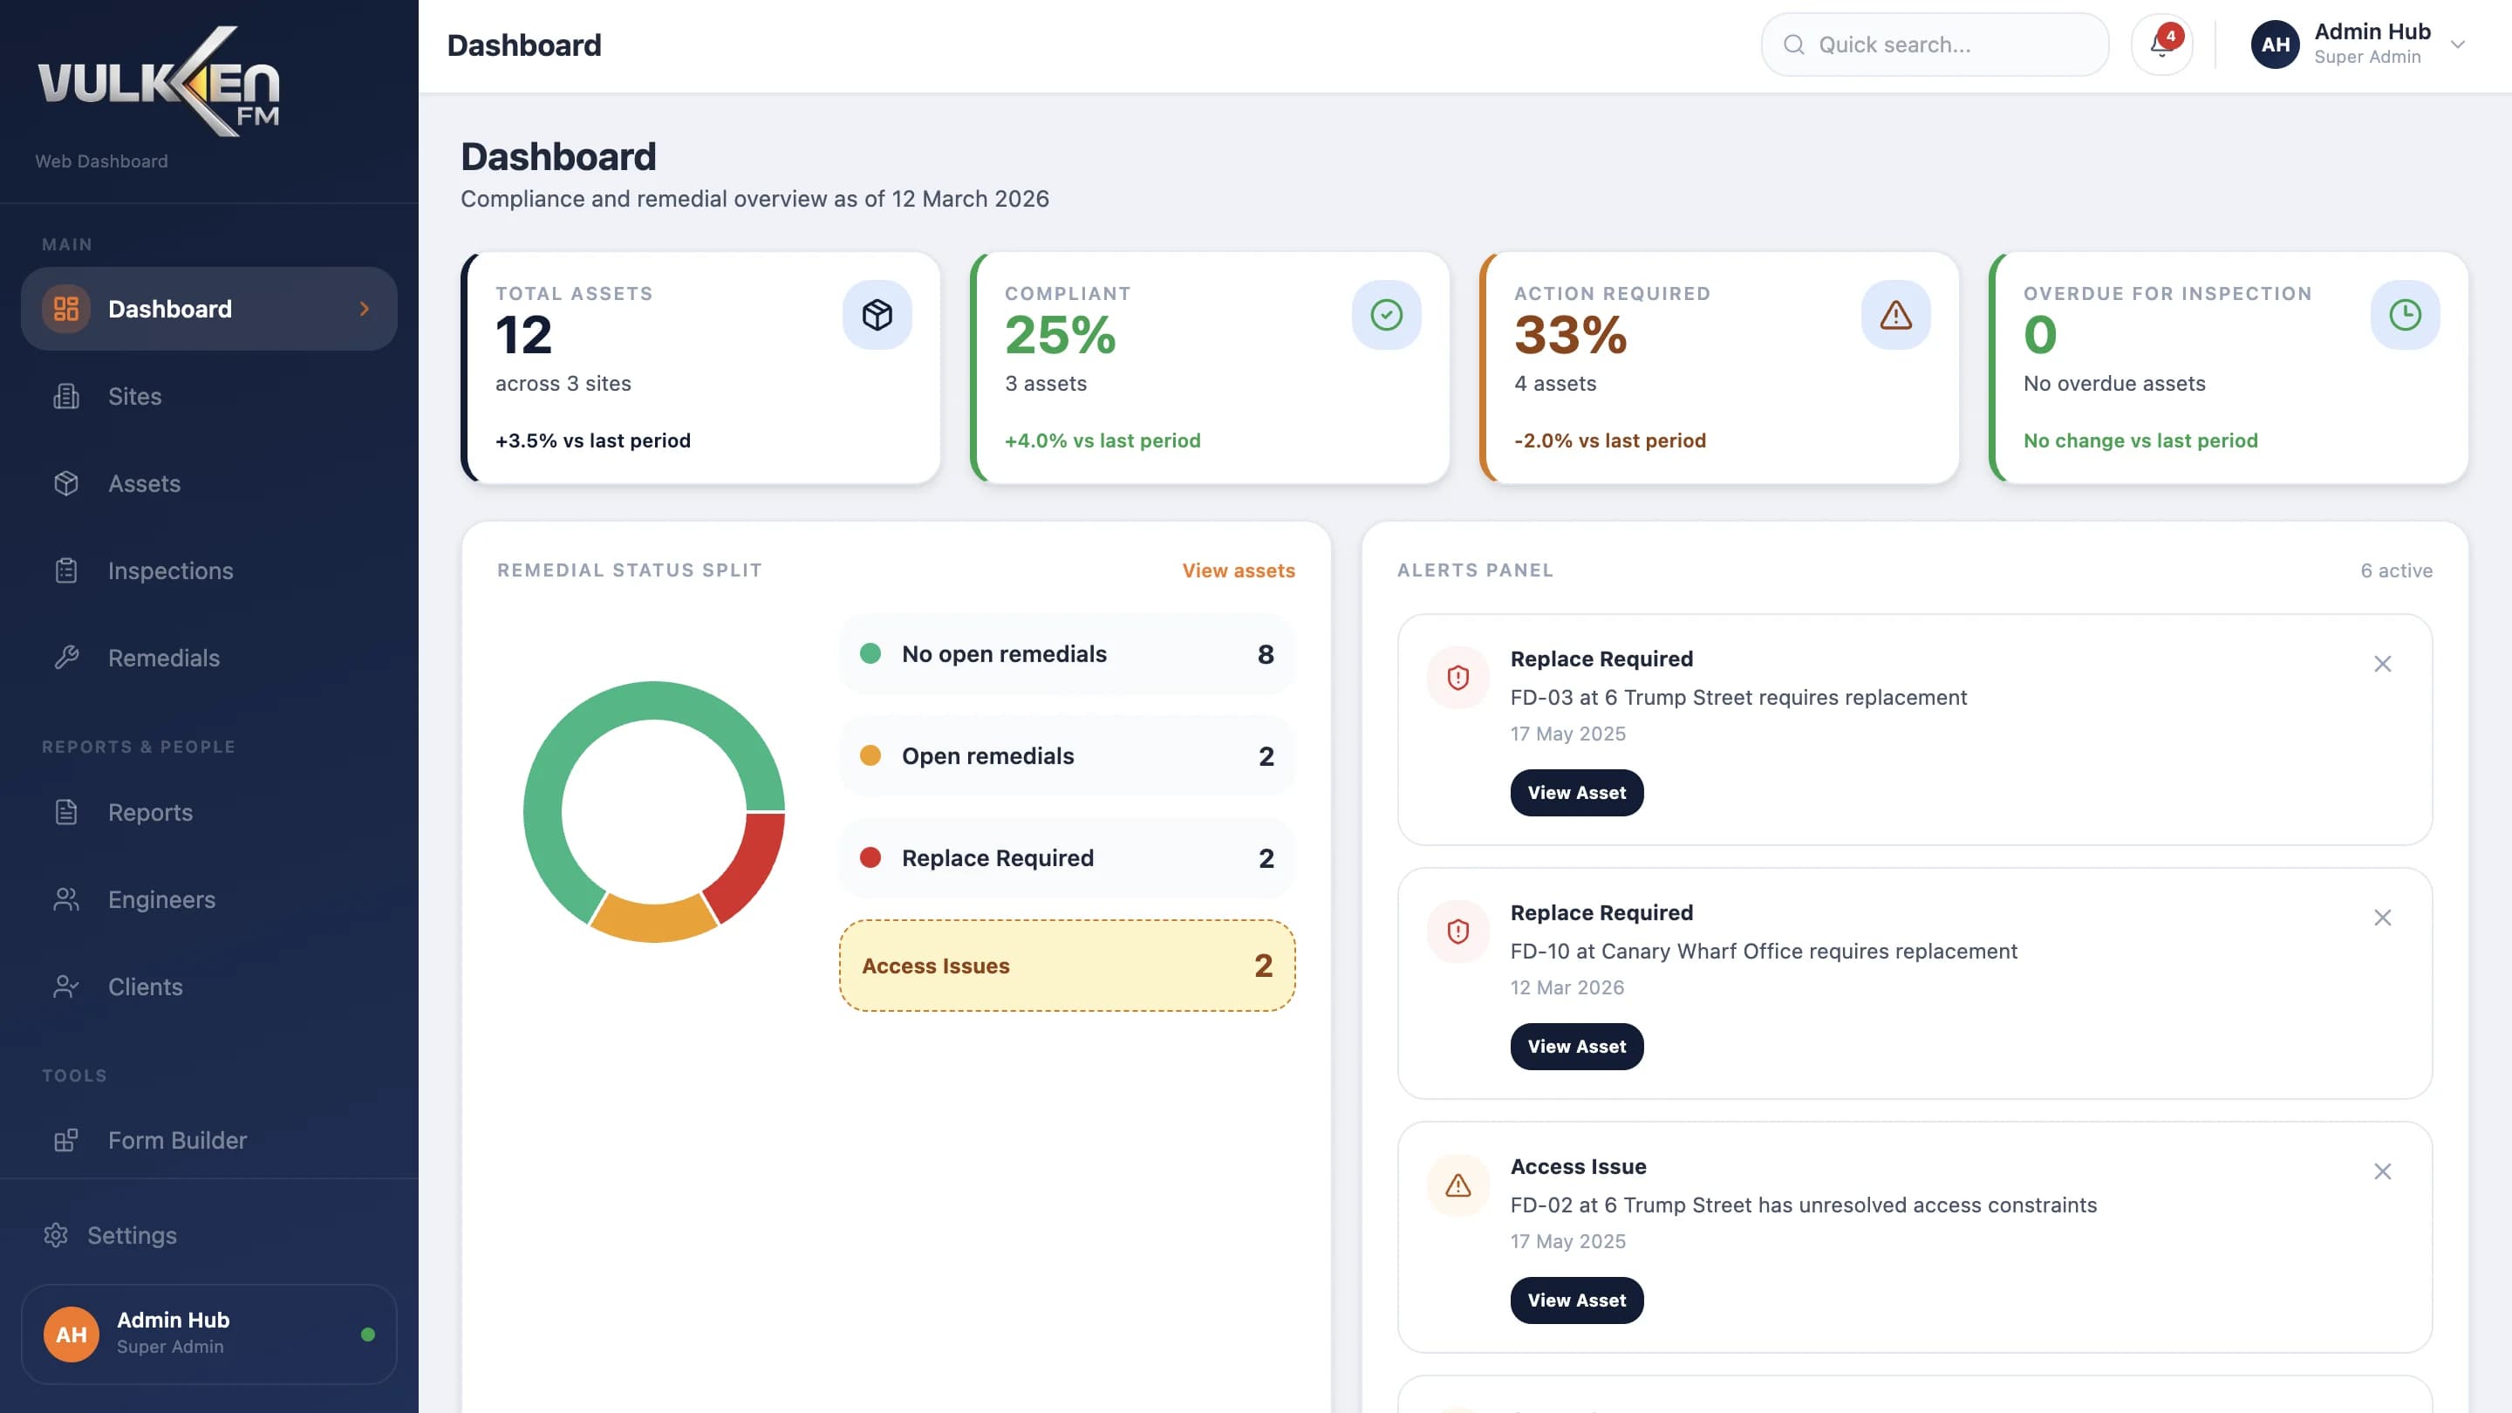Open the notification bell with badge
This screenshot has width=2512, height=1413.
(2161, 44)
